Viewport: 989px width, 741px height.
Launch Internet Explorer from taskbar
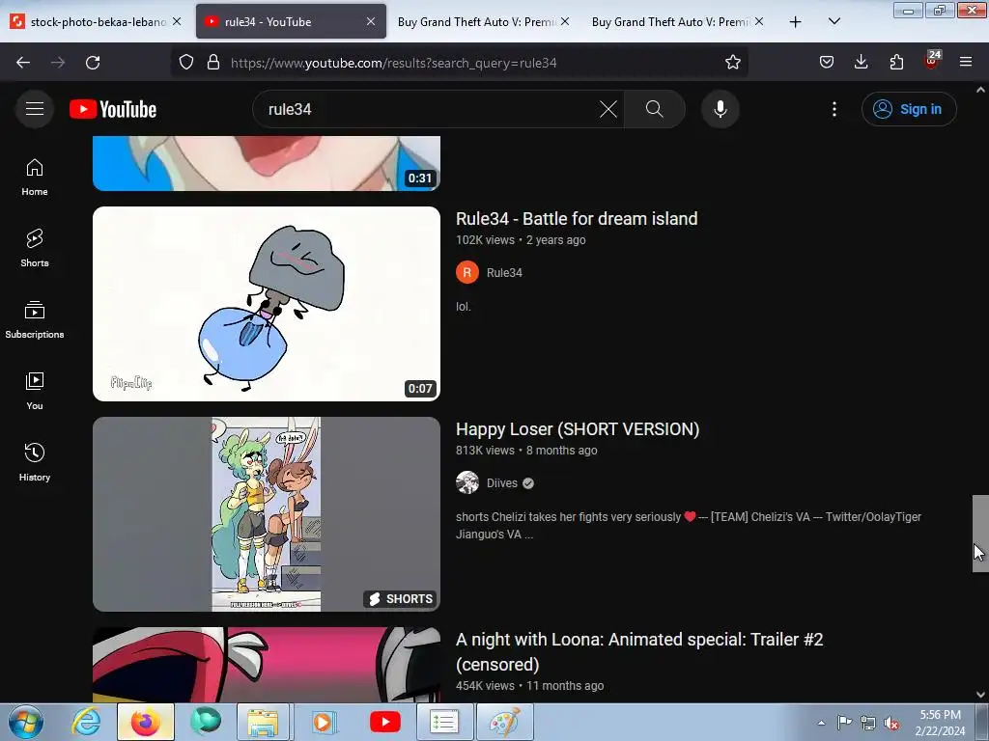(x=86, y=722)
